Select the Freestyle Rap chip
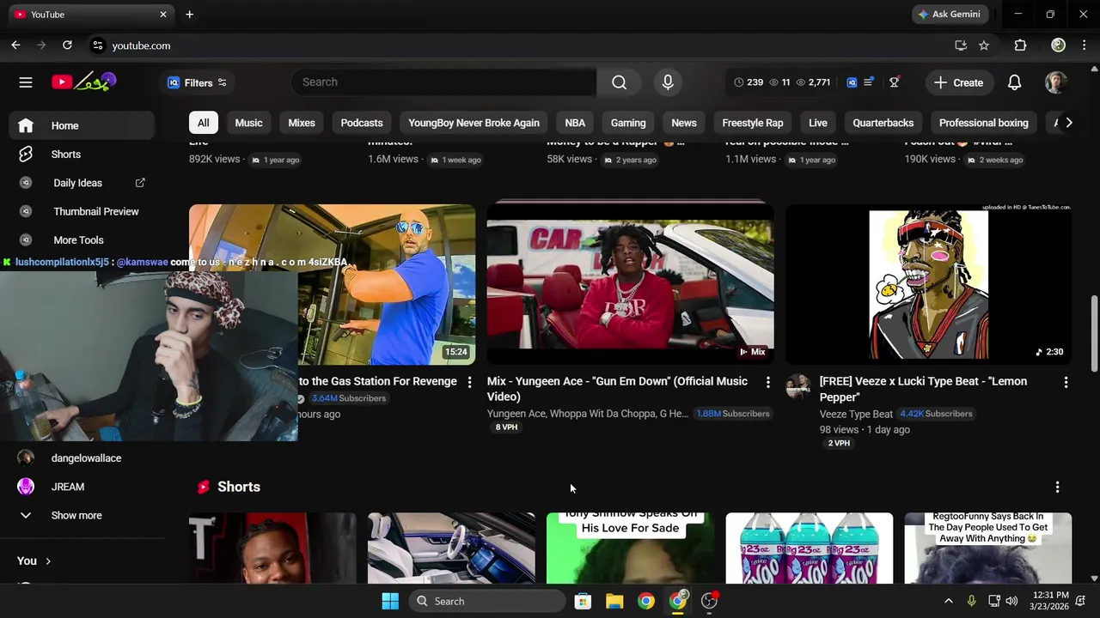This screenshot has width=1100, height=618. coord(753,123)
